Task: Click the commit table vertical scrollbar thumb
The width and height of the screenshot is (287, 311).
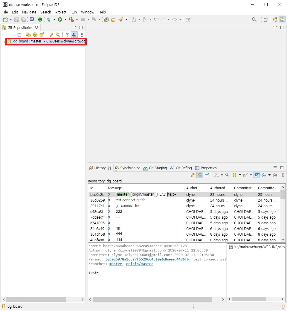Action: (283, 194)
